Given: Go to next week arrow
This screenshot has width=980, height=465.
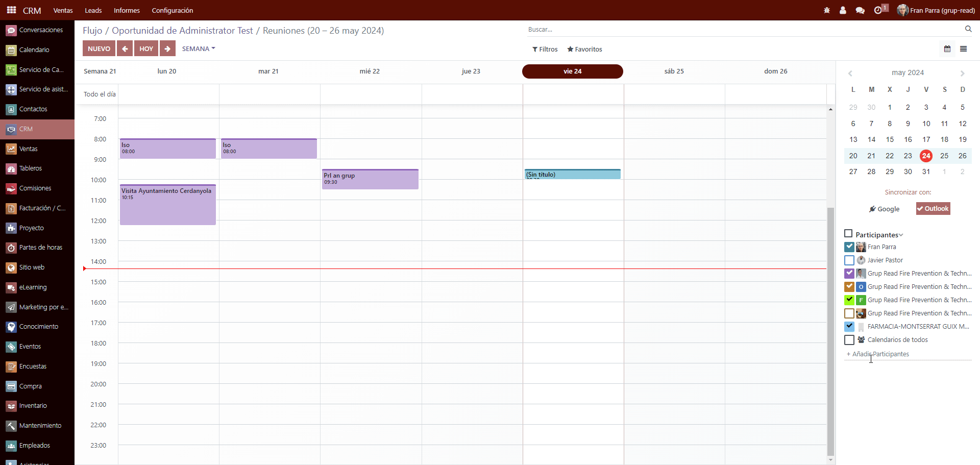Looking at the screenshot, I should click(167, 48).
